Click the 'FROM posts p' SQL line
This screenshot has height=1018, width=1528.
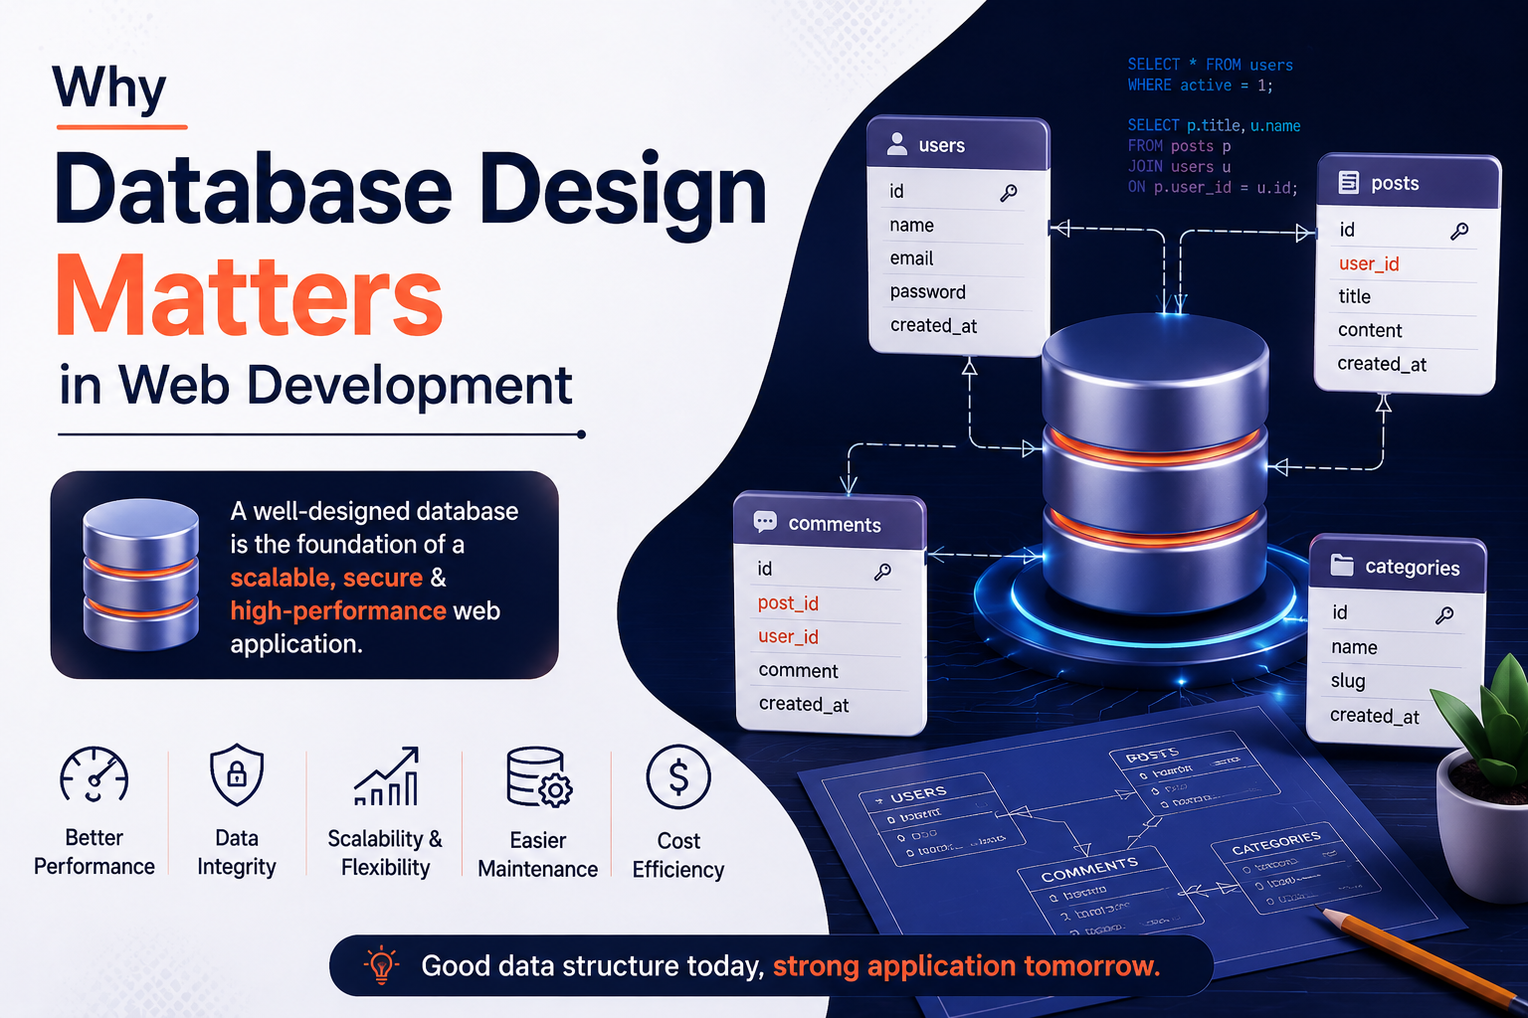[x=1179, y=146]
